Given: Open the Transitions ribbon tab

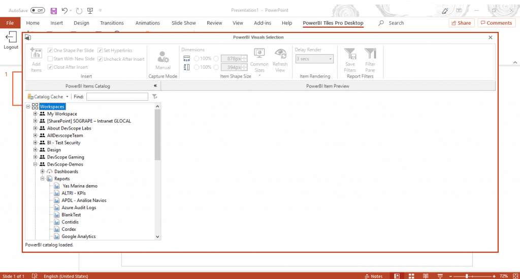Looking at the screenshot, I should pos(112,23).
